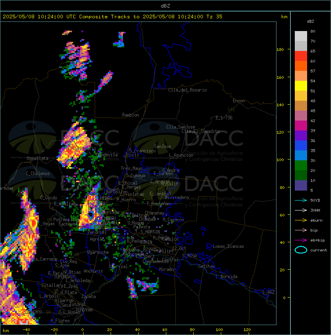
Task: Click the Clla.SanJose map label
Action: [181, 127]
